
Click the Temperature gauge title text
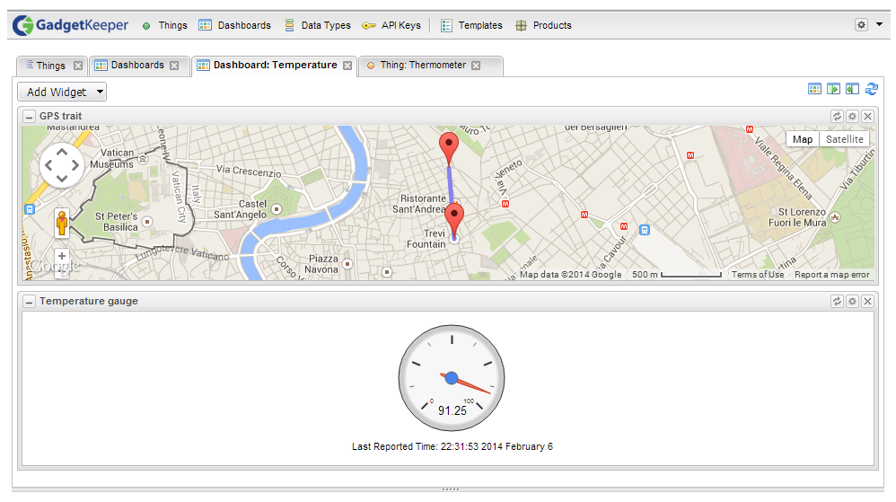(x=89, y=302)
